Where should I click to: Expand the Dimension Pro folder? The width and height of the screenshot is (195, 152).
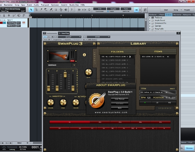click(150, 23)
